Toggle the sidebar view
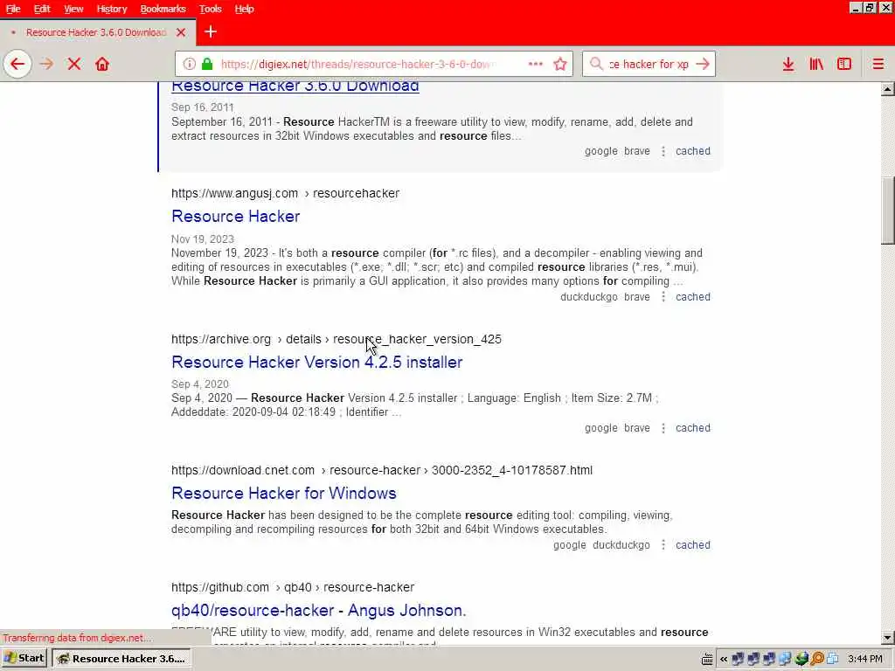This screenshot has height=671, width=895. click(844, 64)
